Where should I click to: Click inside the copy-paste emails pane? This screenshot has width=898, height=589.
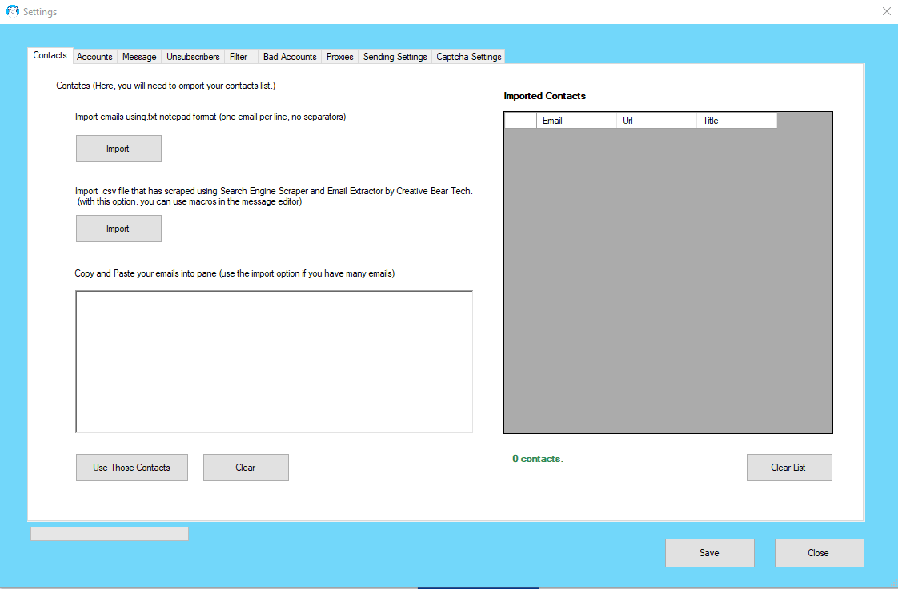[274, 361]
